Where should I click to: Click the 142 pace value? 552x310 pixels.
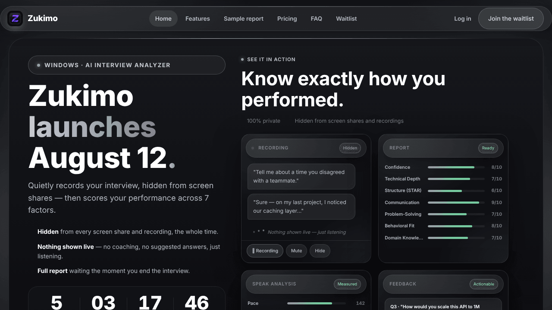(361, 303)
